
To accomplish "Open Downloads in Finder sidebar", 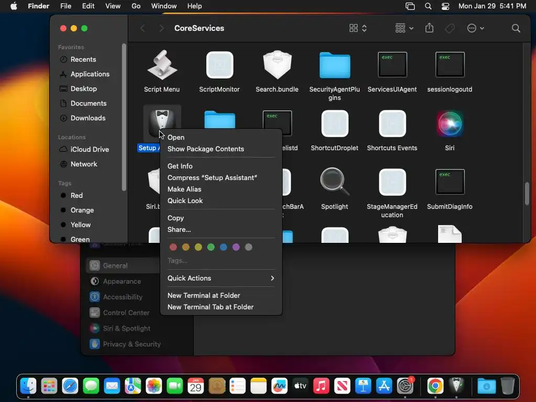I will pyautogui.click(x=89, y=118).
